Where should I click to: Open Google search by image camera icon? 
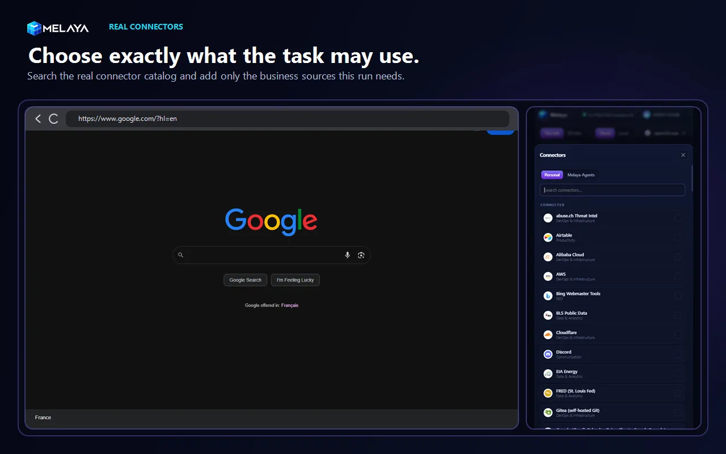[x=361, y=255]
